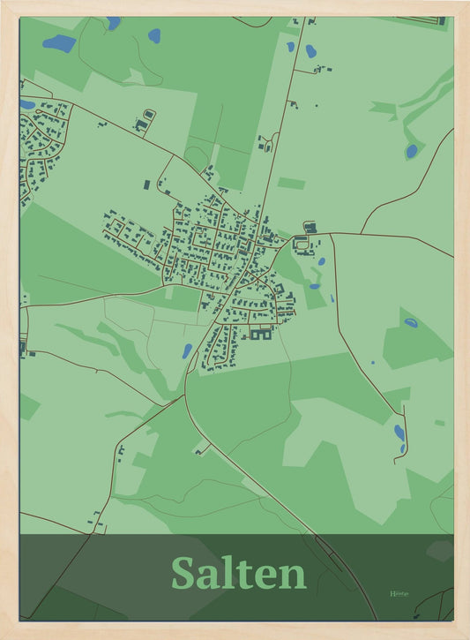Click the blue pond beside the dead-end road at lower right

tap(399, 433)
